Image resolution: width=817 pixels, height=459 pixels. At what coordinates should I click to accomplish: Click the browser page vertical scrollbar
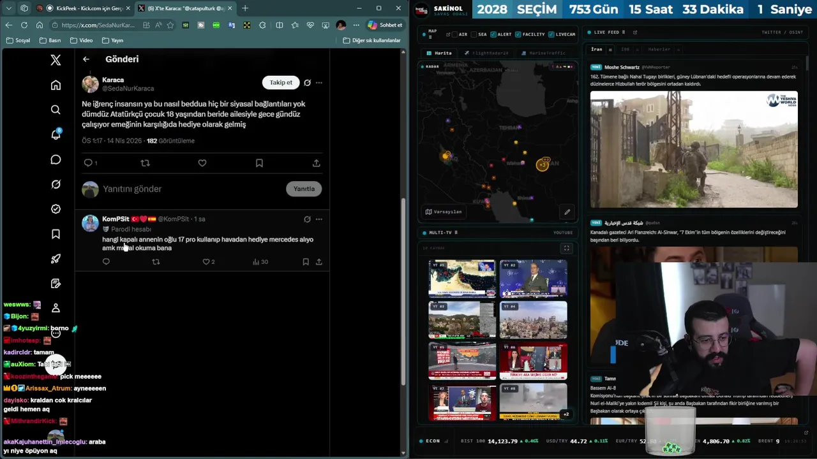[x=403, y=290]
